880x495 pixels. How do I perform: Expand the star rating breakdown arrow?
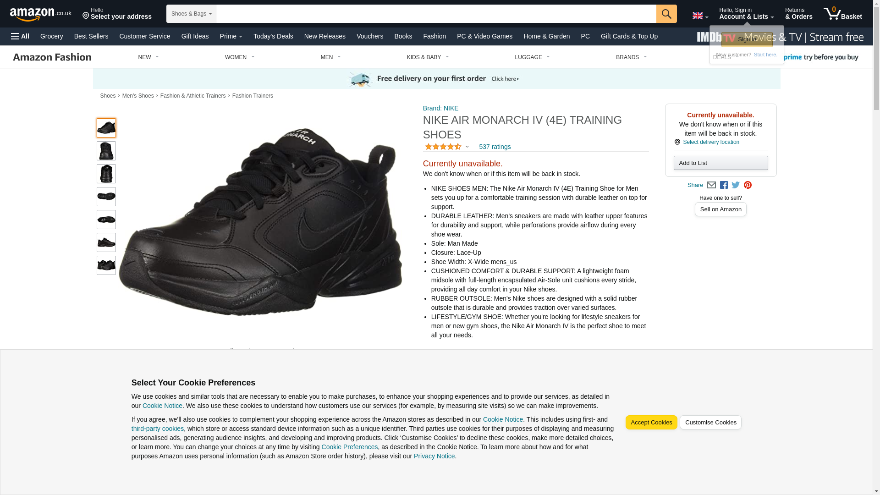(467, 147)
